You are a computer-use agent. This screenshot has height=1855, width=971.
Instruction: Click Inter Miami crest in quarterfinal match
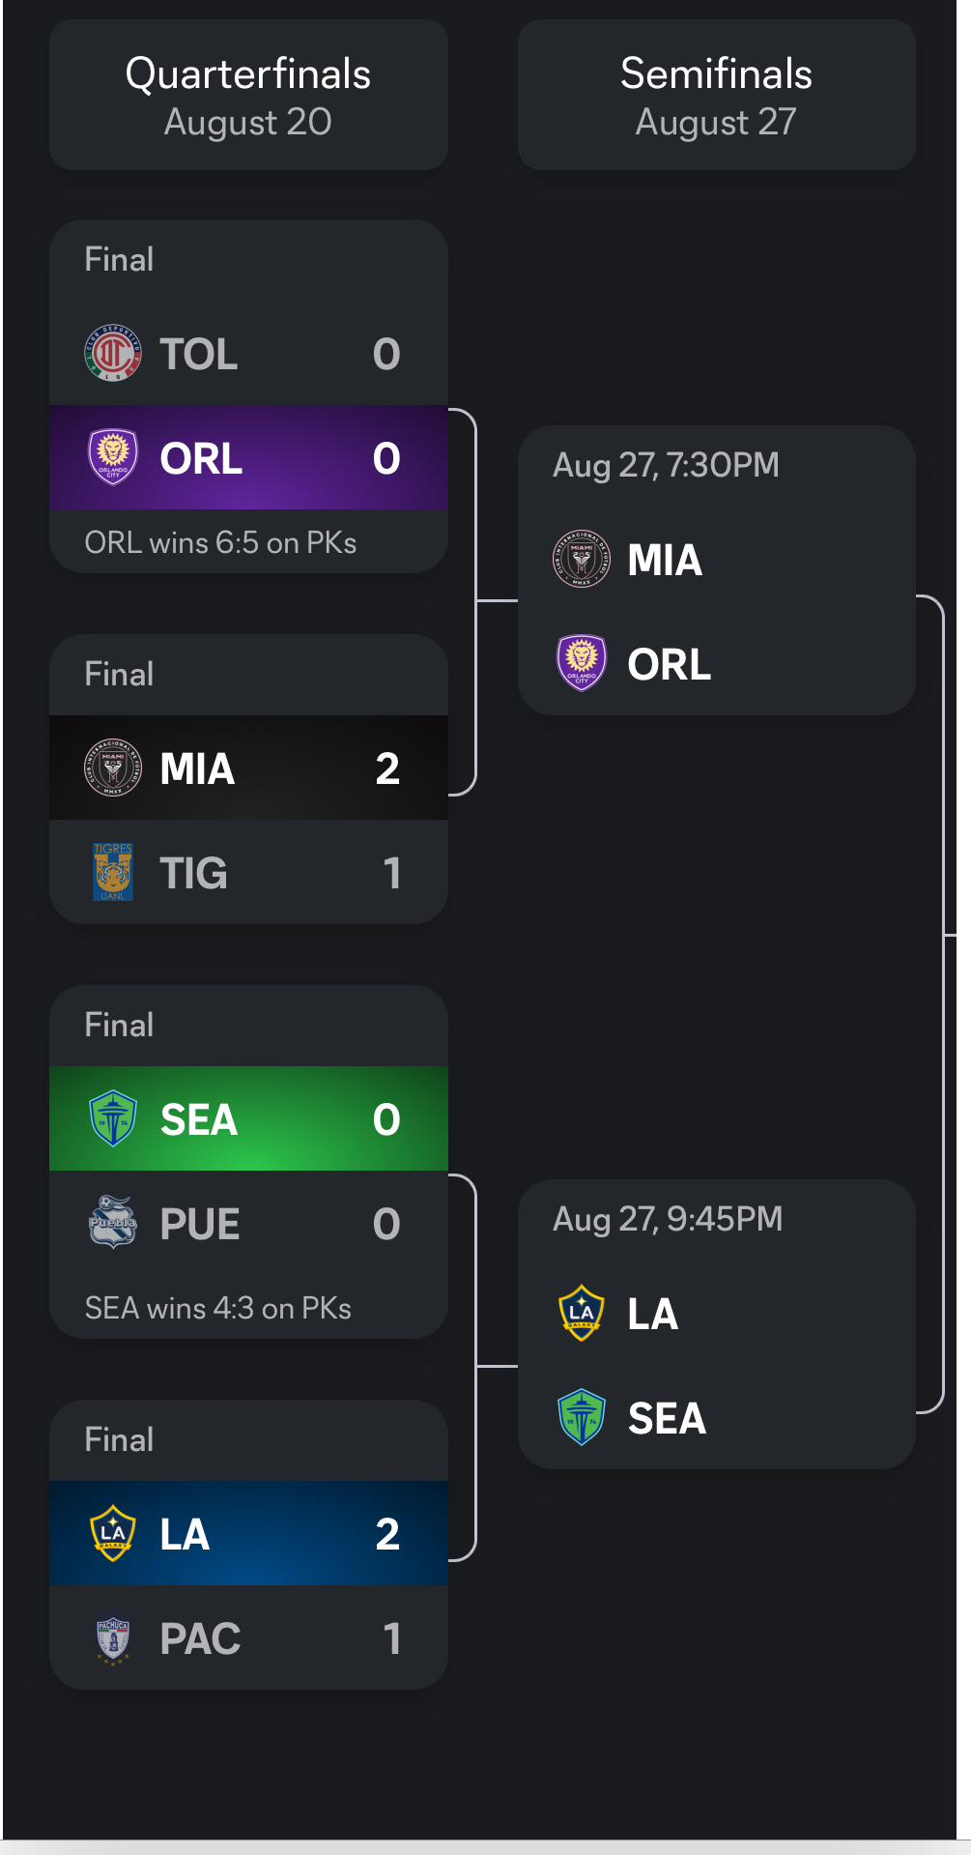113,768
